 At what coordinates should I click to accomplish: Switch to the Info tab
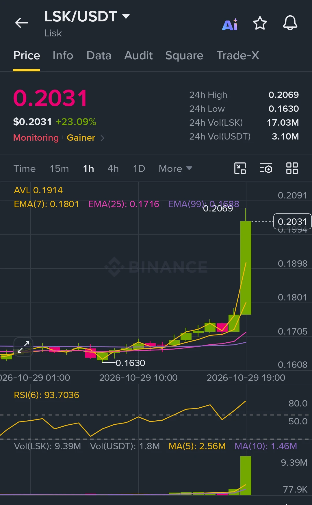click(63, 55)
